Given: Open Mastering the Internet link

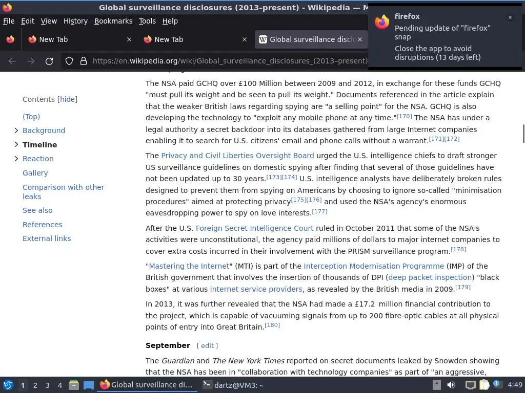Looking at the screenshot, I should click(189, 266).
